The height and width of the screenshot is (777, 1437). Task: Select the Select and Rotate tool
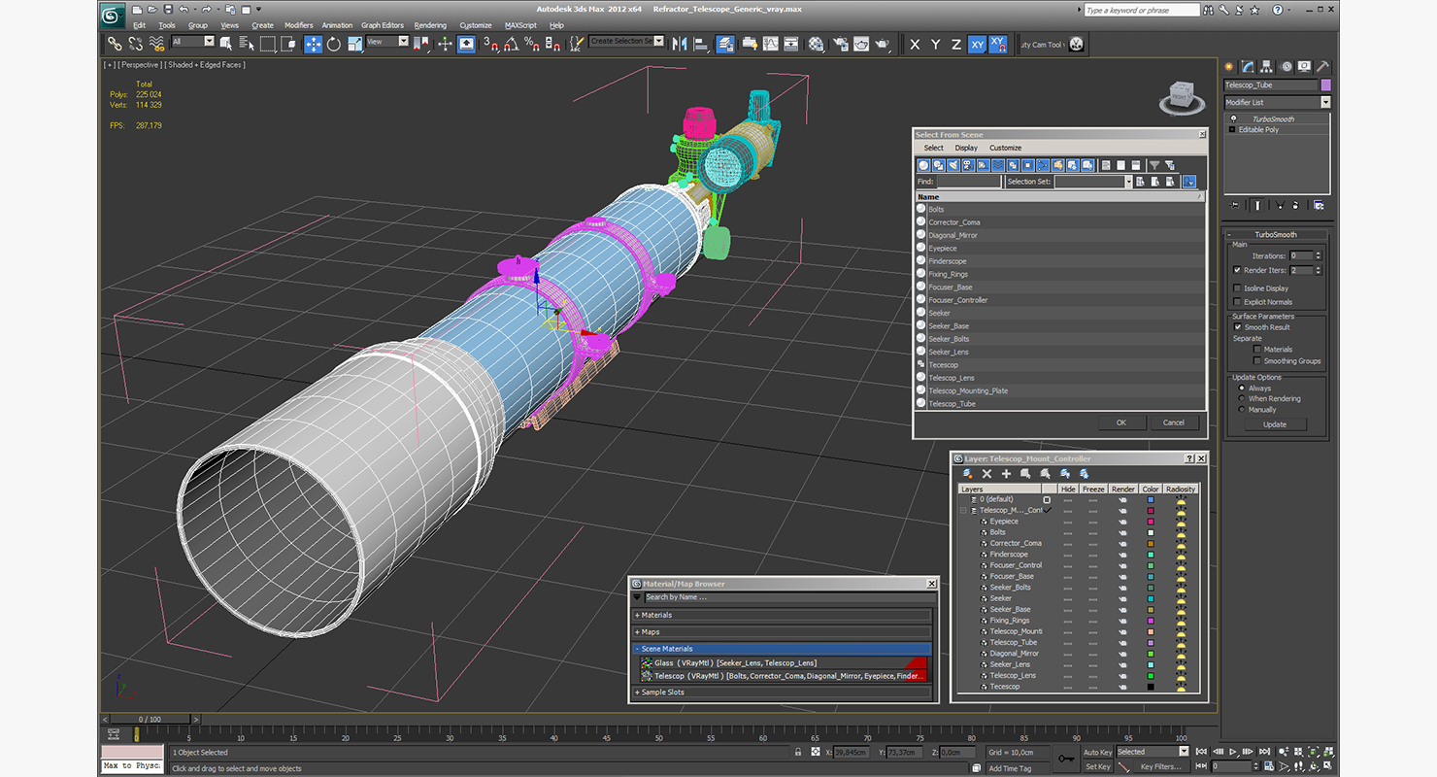(x=334, y=44)
